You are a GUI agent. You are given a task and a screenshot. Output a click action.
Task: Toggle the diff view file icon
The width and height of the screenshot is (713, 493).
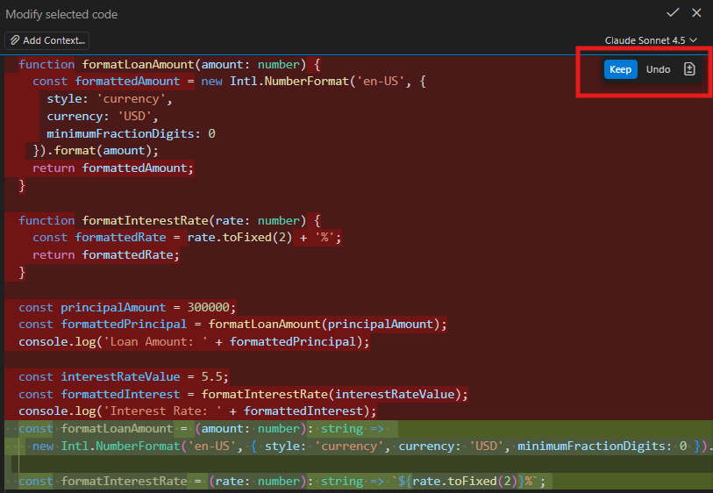click(x=689, y=69)
